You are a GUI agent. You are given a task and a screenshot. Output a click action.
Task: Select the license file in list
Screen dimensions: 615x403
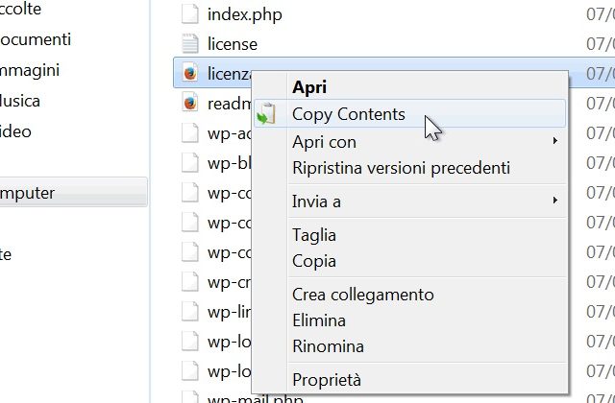click(x=232, y=44)
